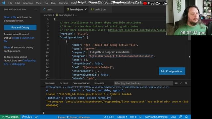Click the Add Configuration button
212x119 pixels.
[x=172, y=71]
